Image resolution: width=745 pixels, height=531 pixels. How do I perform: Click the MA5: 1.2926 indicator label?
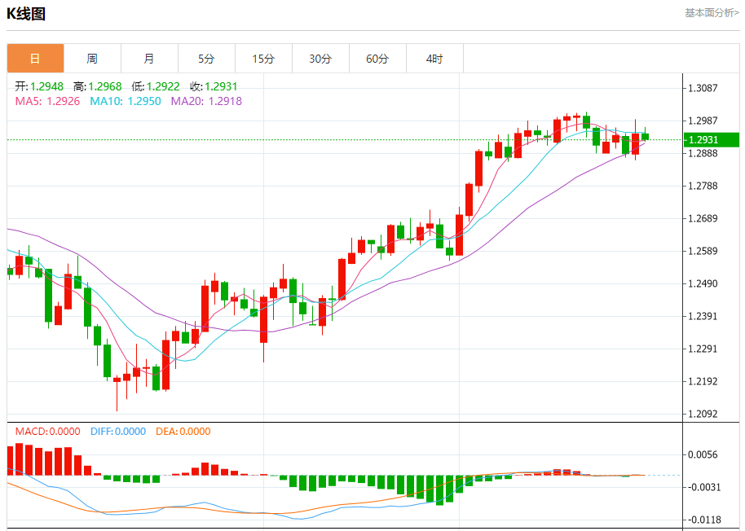click(x=47, y=101)
